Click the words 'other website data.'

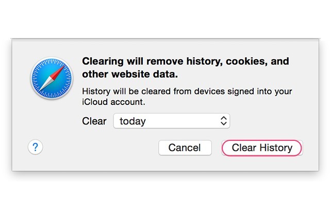pos(130,74)
